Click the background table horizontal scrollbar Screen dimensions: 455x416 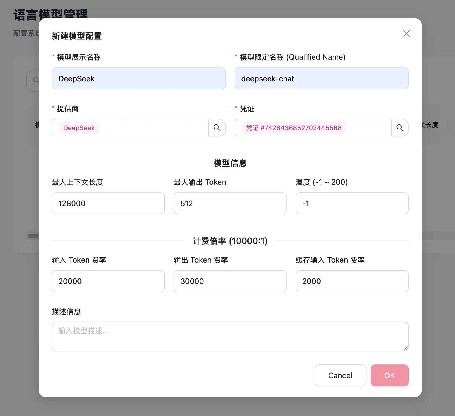(33, 236)
